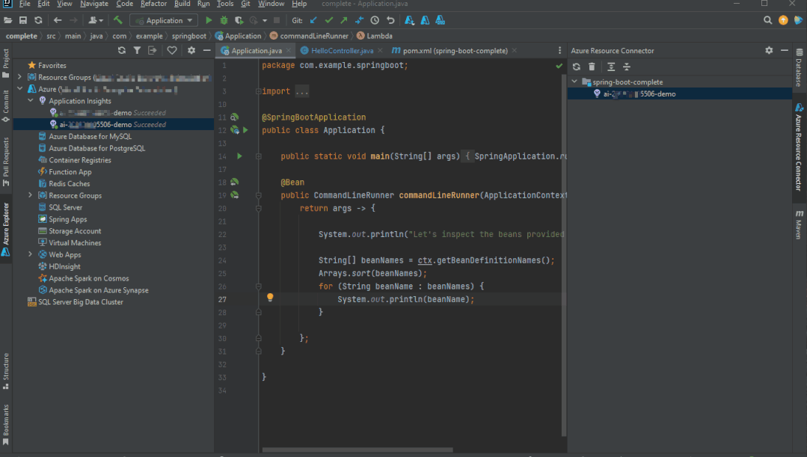Build project with the hammer icon
This screenshot has width=807, height=457.
coord(118,21)
